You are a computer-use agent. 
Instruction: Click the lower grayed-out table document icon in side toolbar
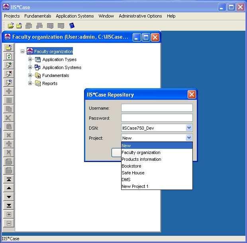pyautogui.click(x=9, y=170)
